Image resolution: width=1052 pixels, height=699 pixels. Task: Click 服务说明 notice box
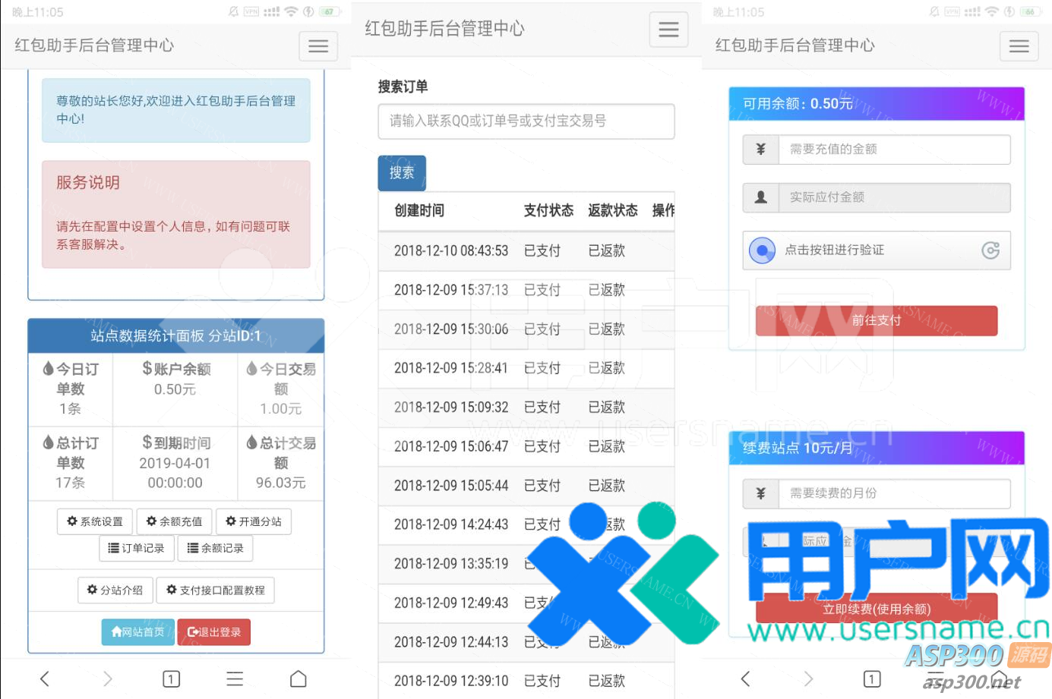coord(176,214)
